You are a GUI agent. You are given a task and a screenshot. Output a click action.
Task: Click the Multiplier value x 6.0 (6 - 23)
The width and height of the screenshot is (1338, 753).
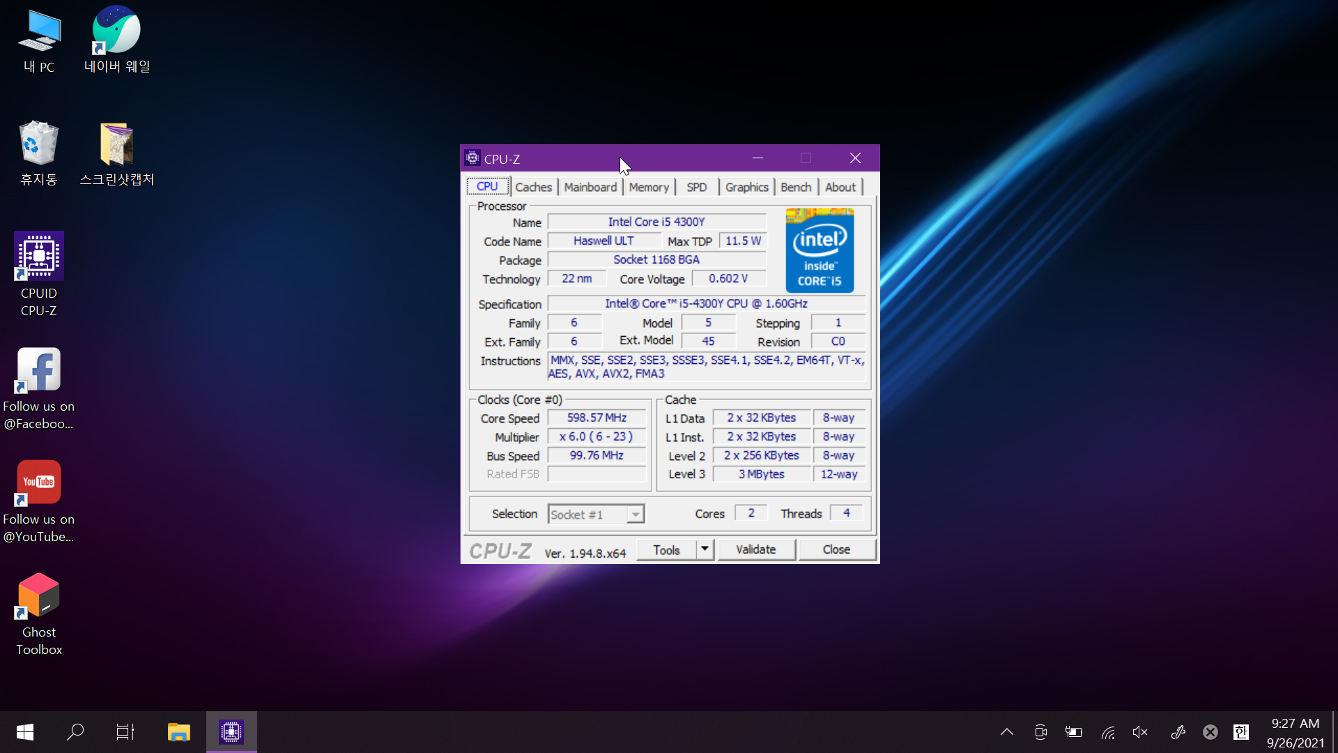click(597, 436)
